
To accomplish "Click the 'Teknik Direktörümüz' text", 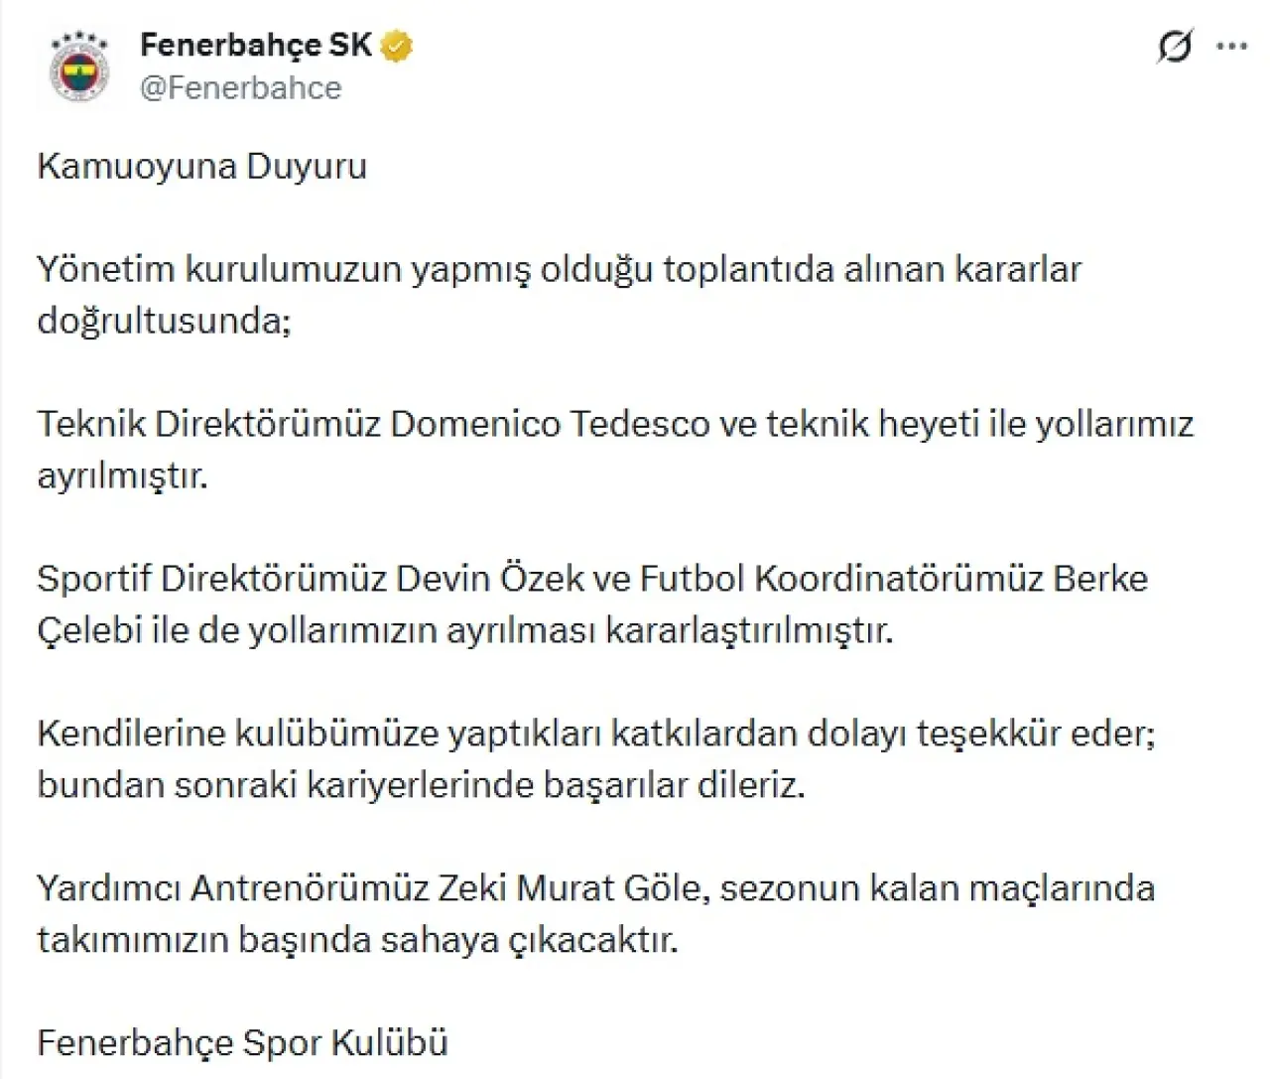I will click(x=208, y=424).
